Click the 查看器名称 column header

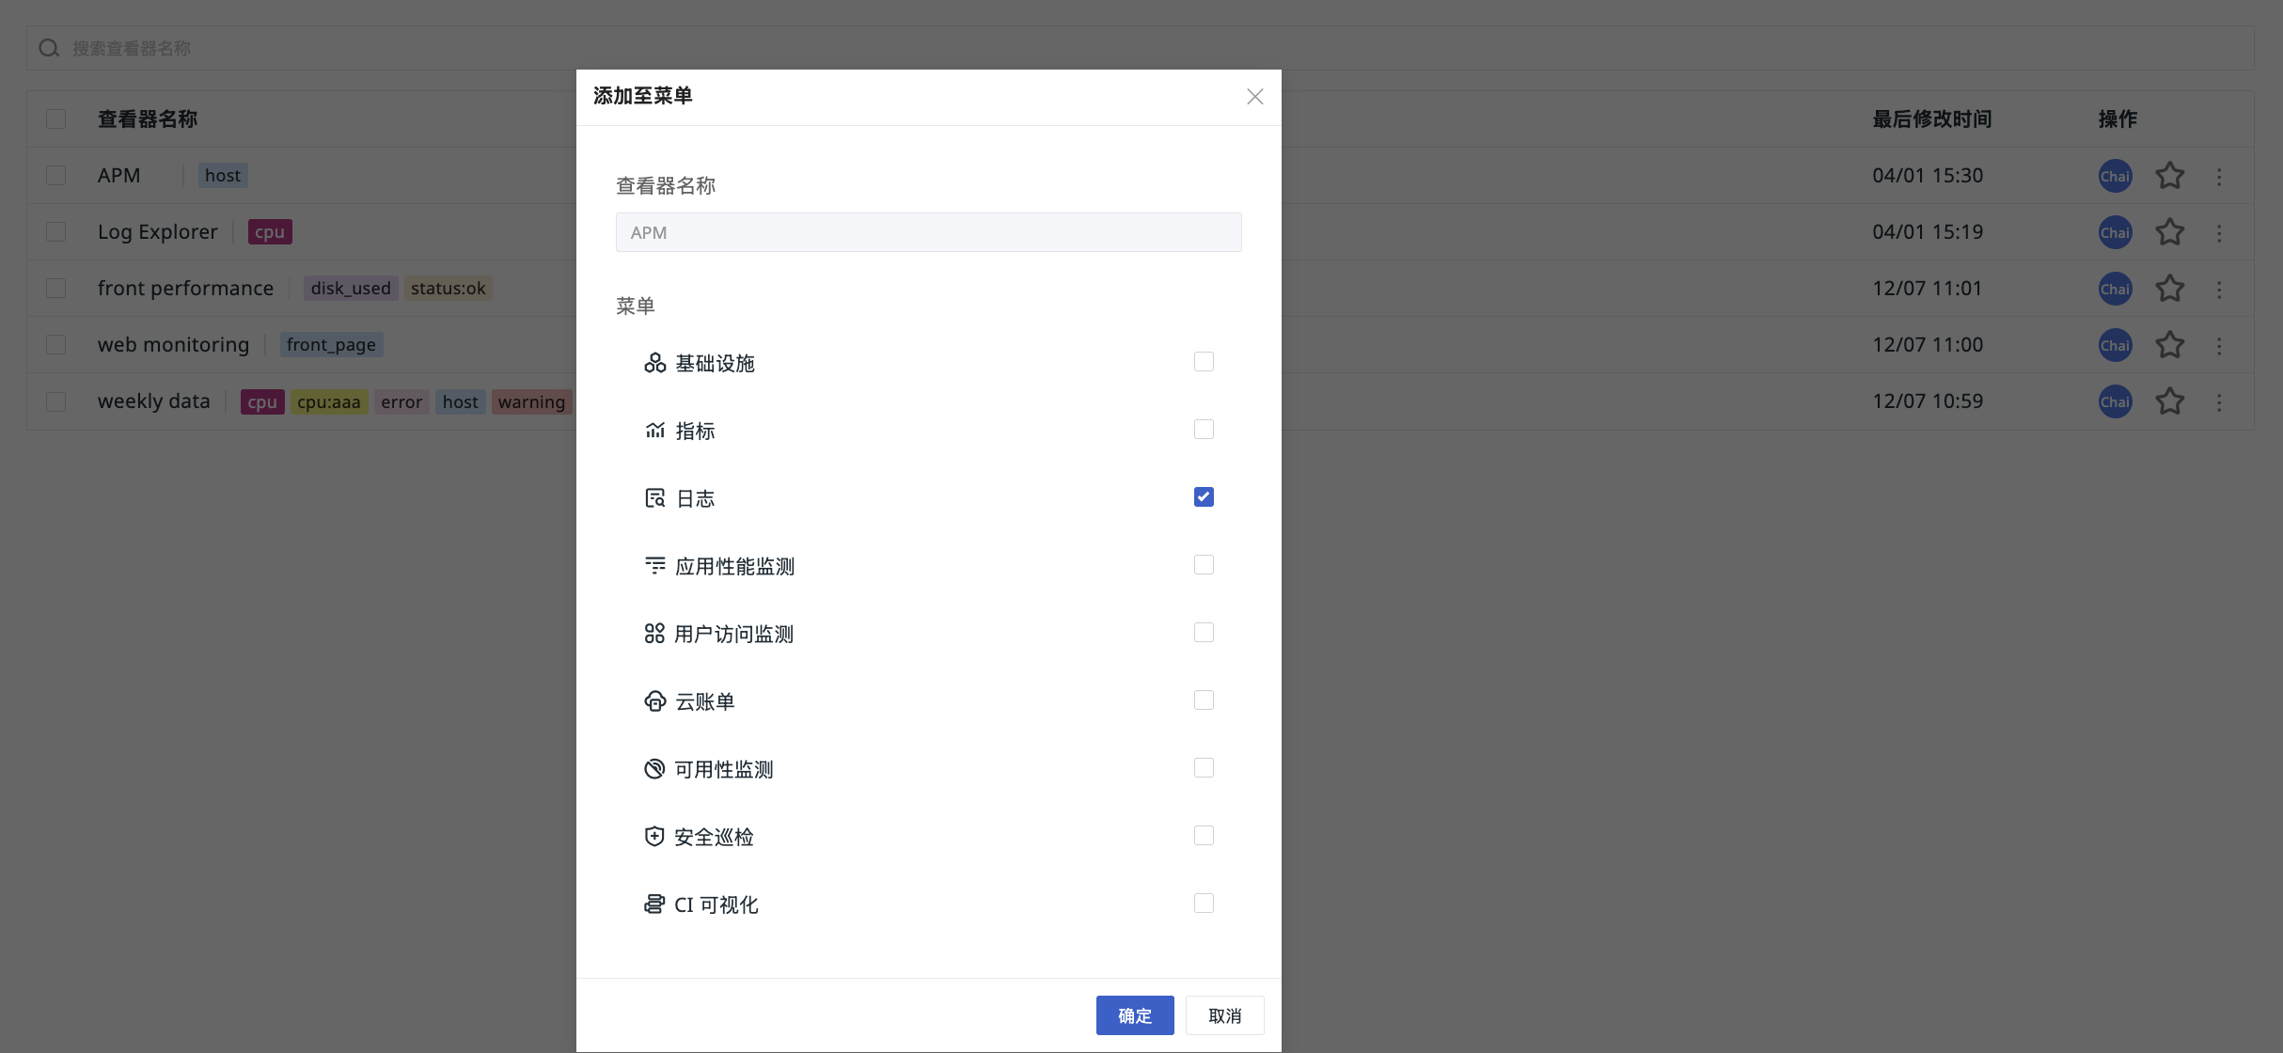click(148, 119)
